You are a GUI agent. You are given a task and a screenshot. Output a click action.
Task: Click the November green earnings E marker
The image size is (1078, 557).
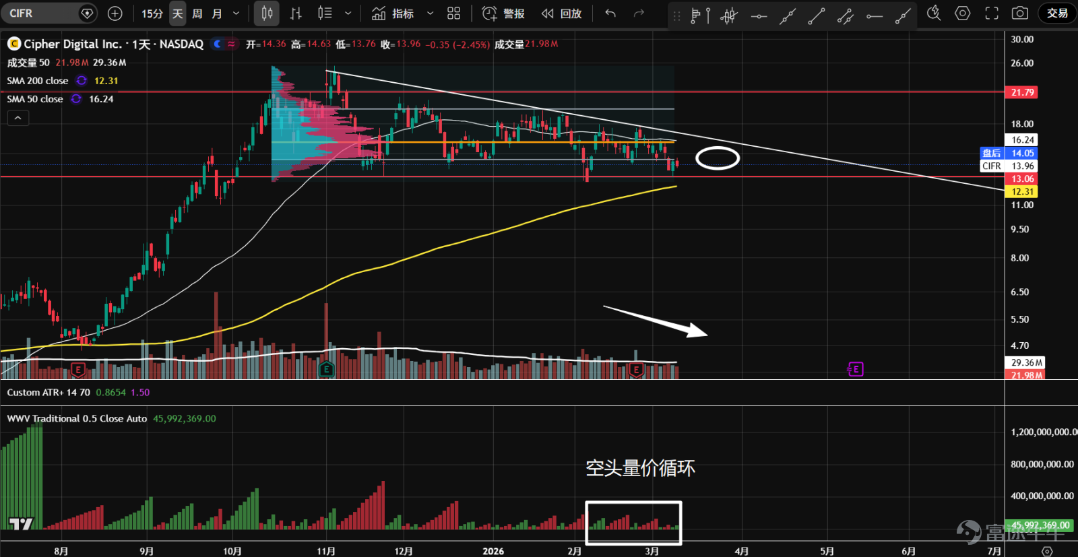pyautogui.click(x=326, y=369)
